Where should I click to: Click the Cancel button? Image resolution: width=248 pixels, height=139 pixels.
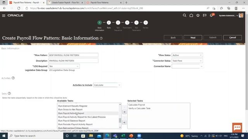click(x=232, y=37)
